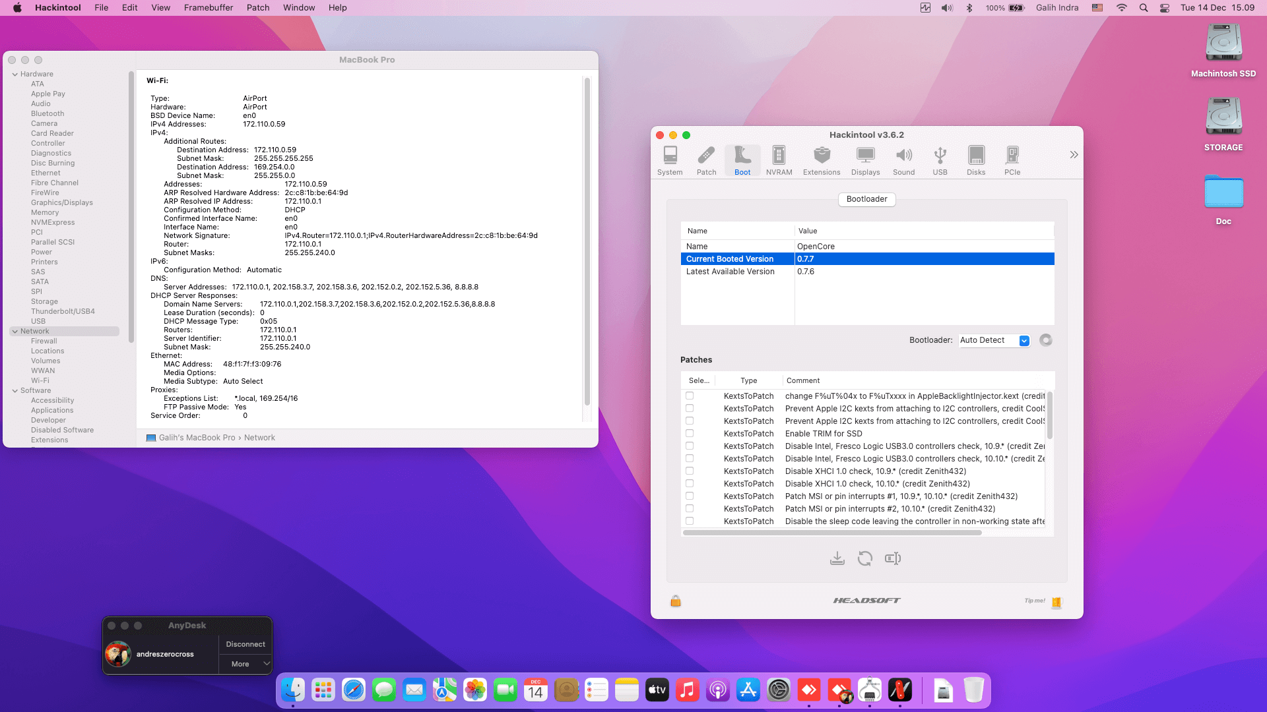The height and width of the screenshot is (712, 1267).
Task: Open Control Center in menu bar
Action: click(x=1165, y=8)
